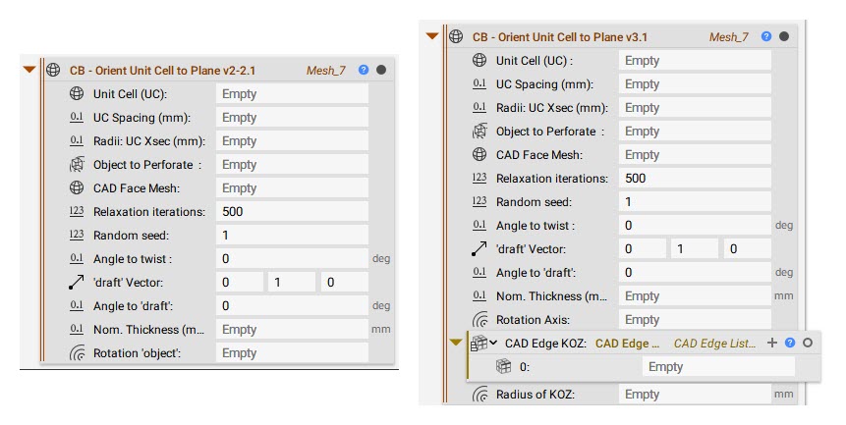The width and height of the screenshot is (846, 425).
Task: Click globe icon beside v3.1 block title
Action: (x=456, y=36)
